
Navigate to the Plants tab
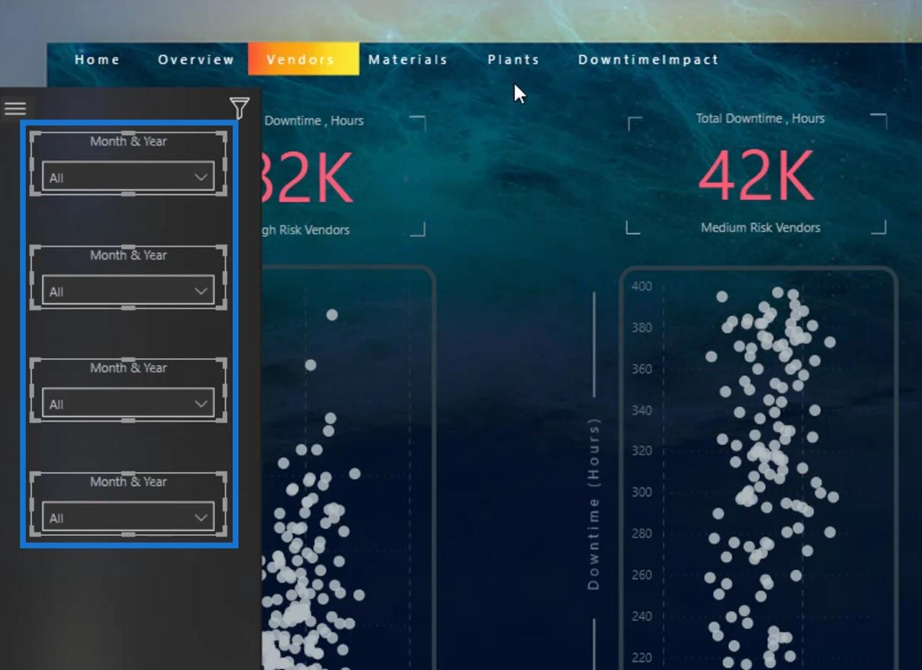514,60
